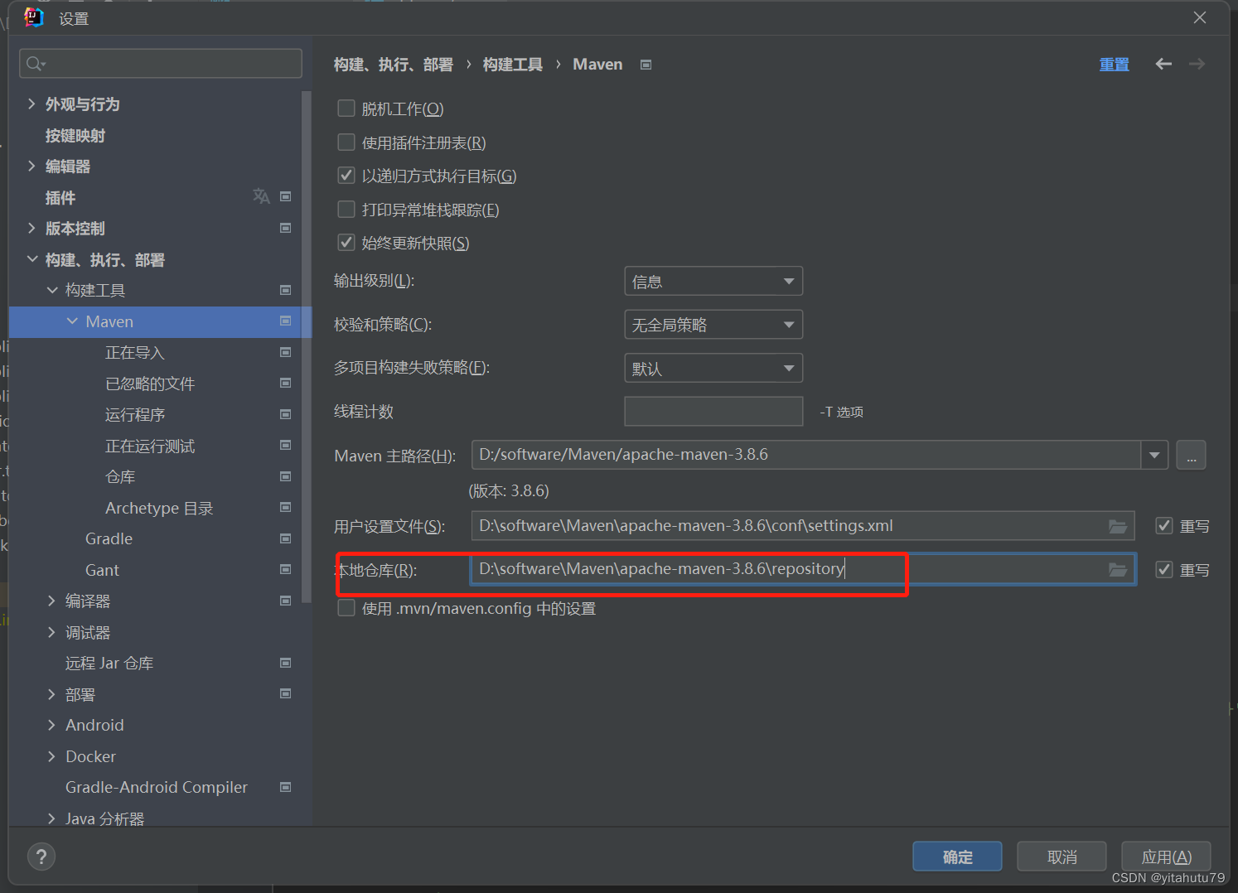Select Gradle in the settings tree
The width and height of the screenshot is (1238, 893).
tap(109, 538)
